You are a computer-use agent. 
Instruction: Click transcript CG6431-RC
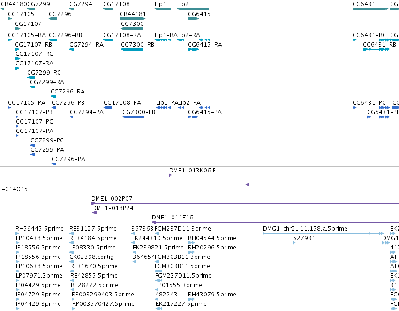tap(371, 40)
